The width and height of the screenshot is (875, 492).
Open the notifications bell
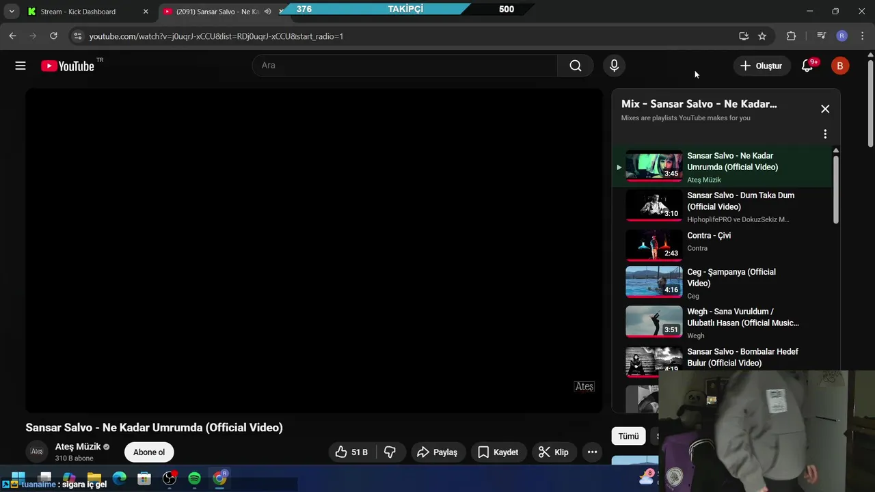(x=807, y=66)
